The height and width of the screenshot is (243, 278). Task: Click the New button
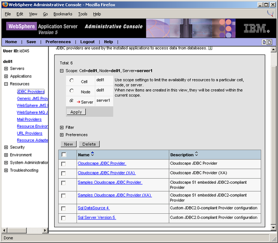[x=69, y=144]
